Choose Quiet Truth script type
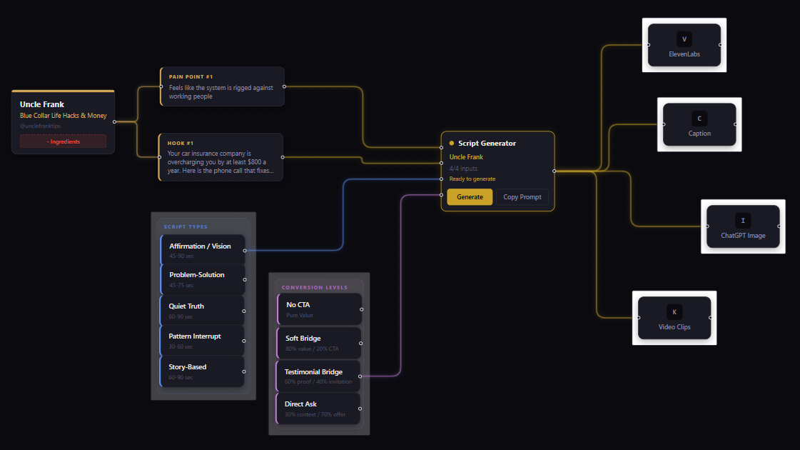800x450 pixels. click(203, 310)
